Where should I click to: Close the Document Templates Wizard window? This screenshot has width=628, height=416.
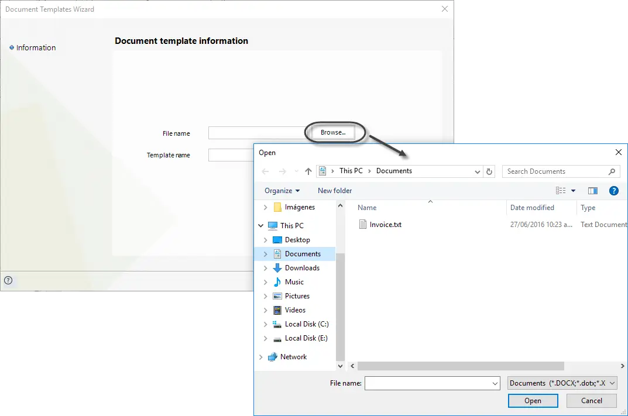click(x=445, y=9)
